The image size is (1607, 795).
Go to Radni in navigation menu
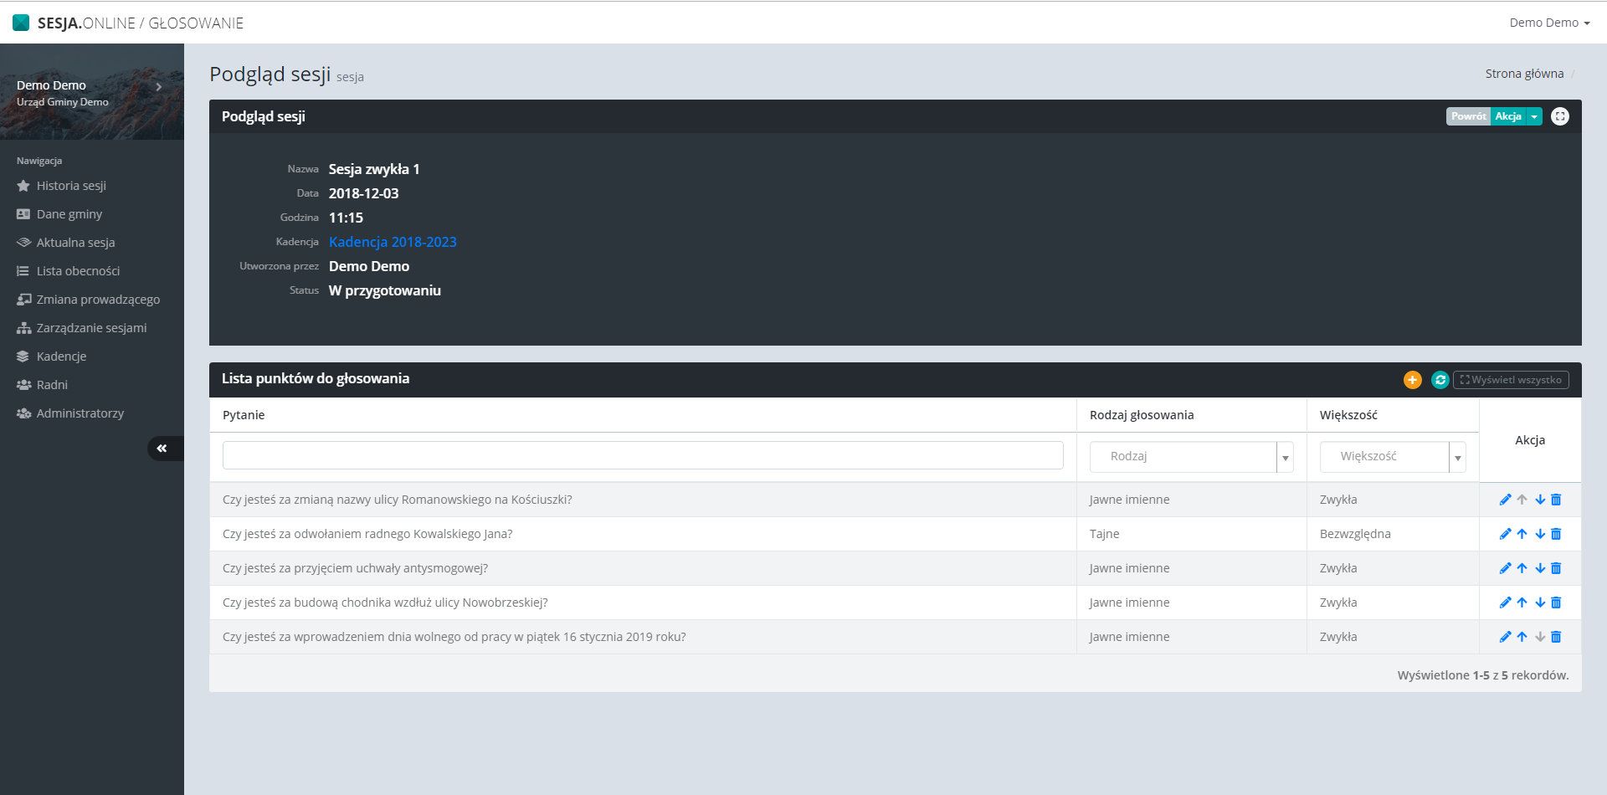click(x=52, y=385)
